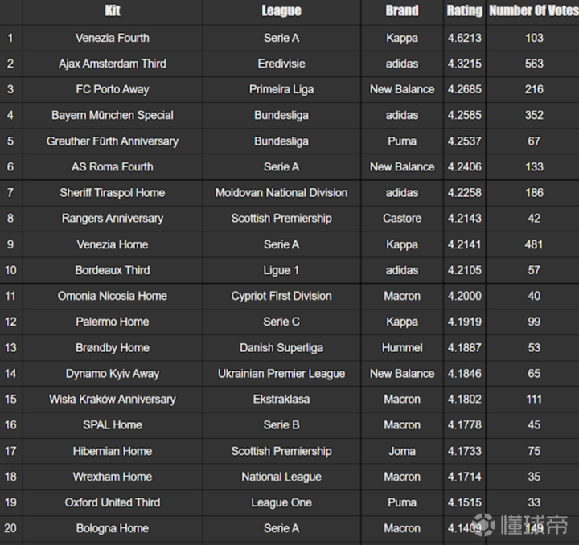Click the watermark logo icon at bottom right
The height and width of the screenshot is (545, 579).
(484, 527)
